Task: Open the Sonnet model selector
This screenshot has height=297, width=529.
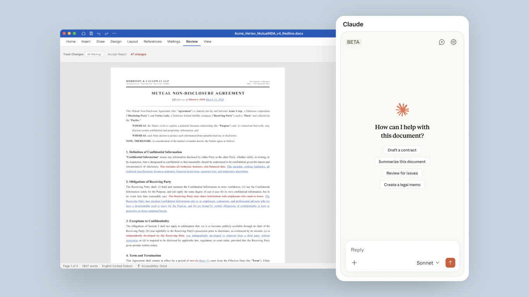Action: [428, 263]
